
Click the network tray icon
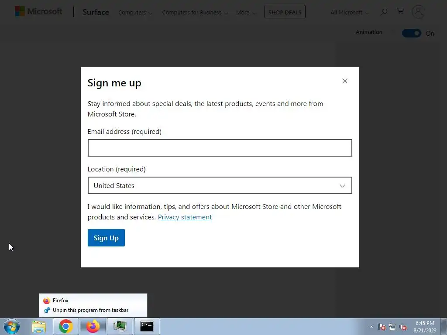click(x=392, y=327)
